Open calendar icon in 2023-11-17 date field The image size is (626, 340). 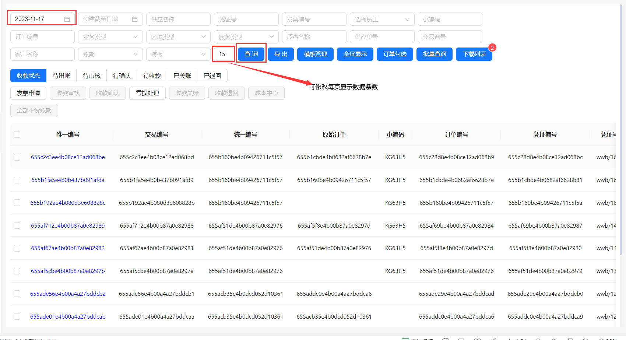[67, 19]
